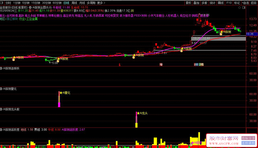Click the 5.06 lowest price arrow label
258x148 pixels.
53,63
